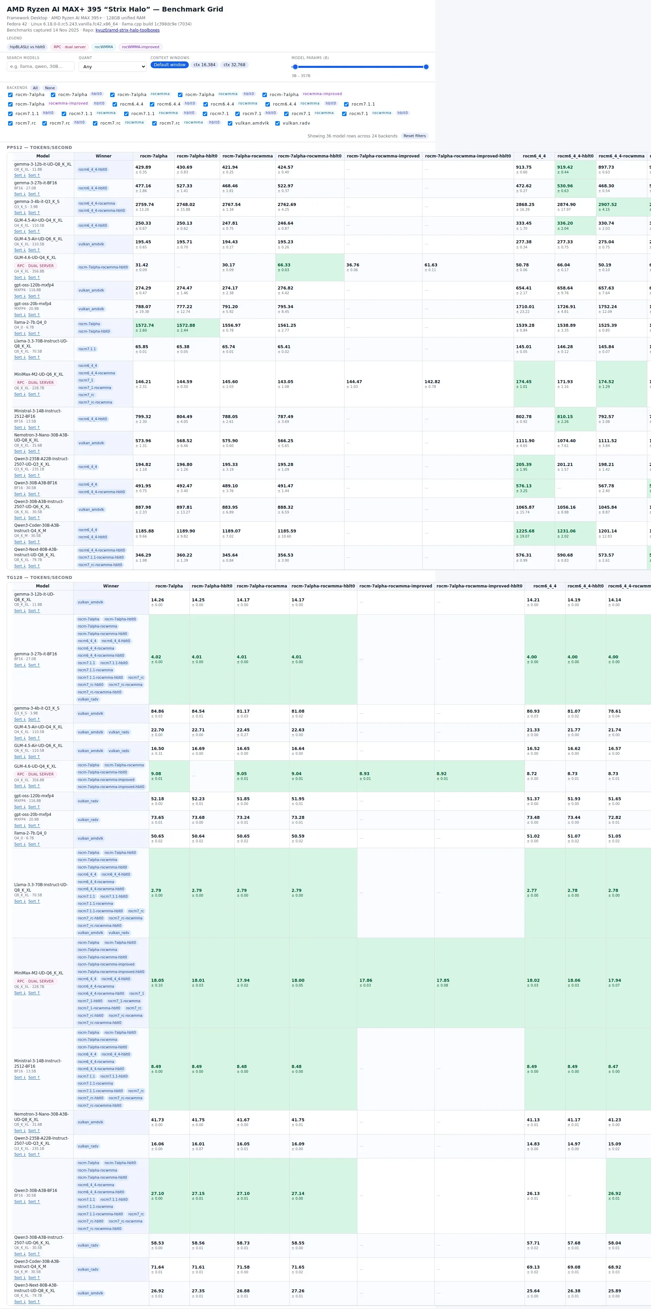Open the kyuz0/amd-strix-halo-toolboxes repo link
The height and width of the screenshot is (1309, 651).
tap(127, 30)
